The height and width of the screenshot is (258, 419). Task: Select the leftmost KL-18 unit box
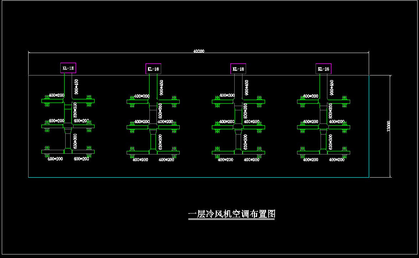click(68, 68)
